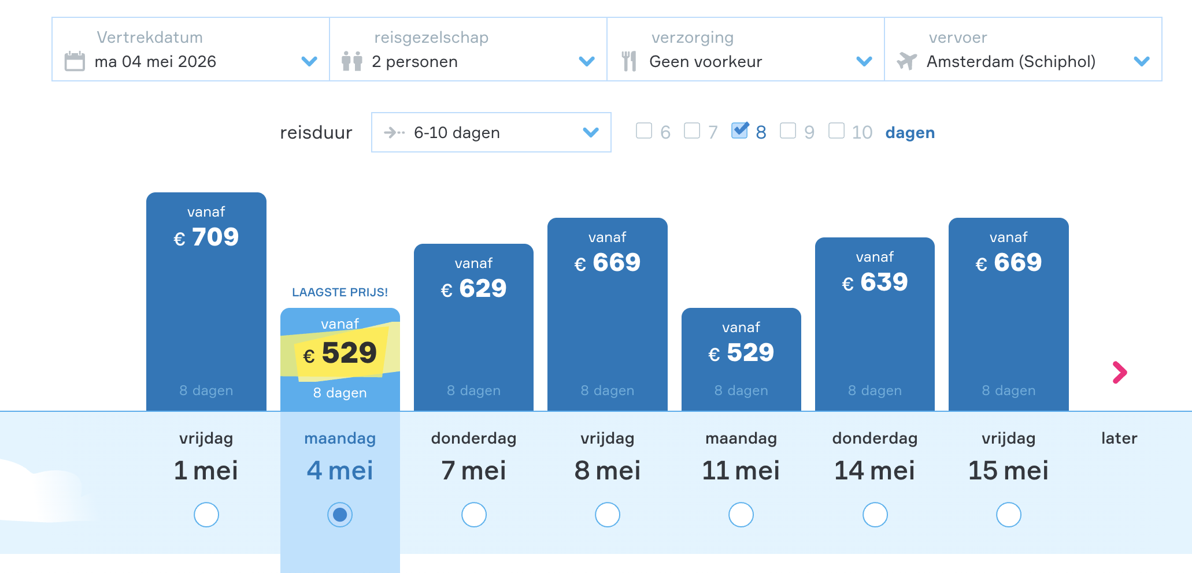The height and width of the screenshot is (573, 1192).
Task: Expand the vervoer Amsterdam (Schiphol) chevron
Action: tap(1142, 61)
